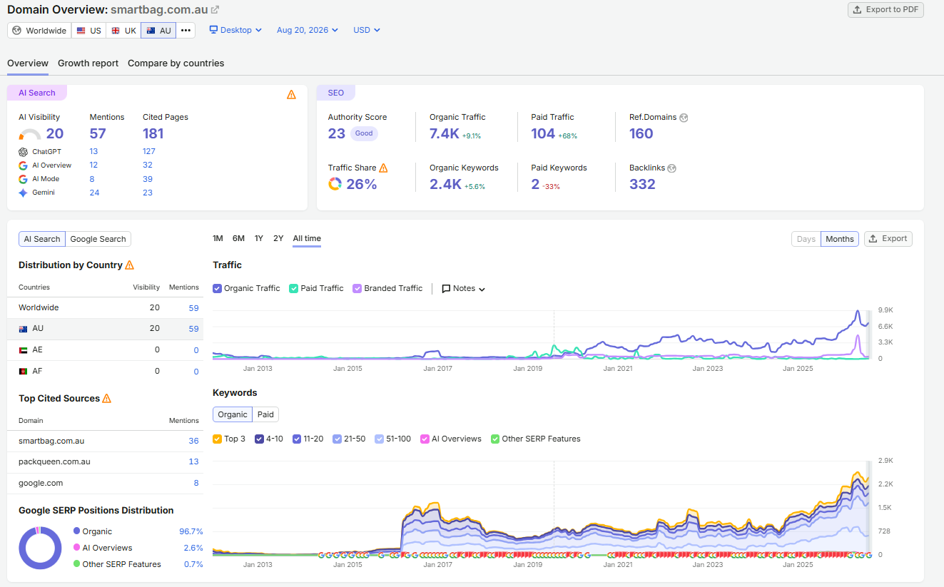The image size is (944, 587).
Task: Open the three-dots more countries menu
Action: click(x=186, y=31)
